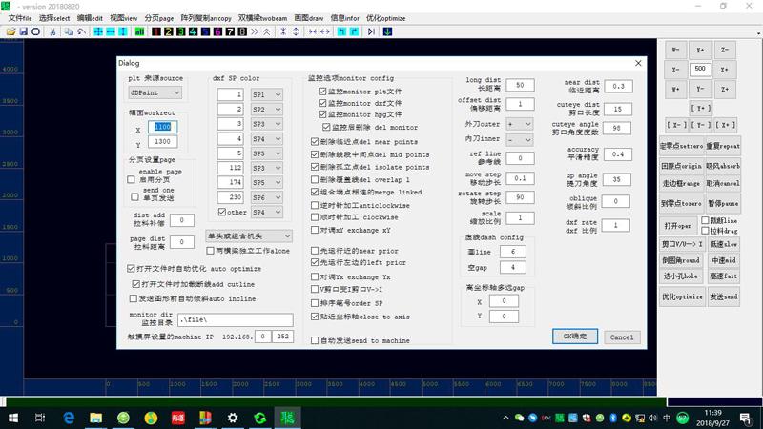This screenshot has height=429, width=763.
Task: Open the inner knife '-' dropdown
Action: (x=519, y=139)
